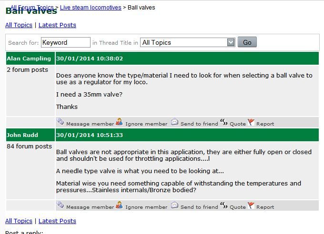Click Message member icon in Alan Campling's post
Screen dimensions: 324x234
point(61,122)
